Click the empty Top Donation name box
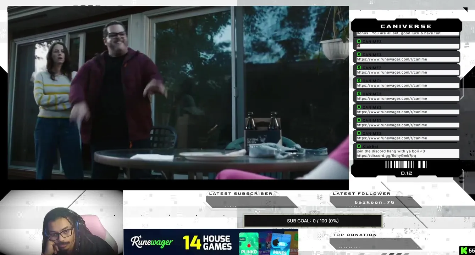Image resolution: width=475 pixels, height=255 pixels. coord(375,243)
